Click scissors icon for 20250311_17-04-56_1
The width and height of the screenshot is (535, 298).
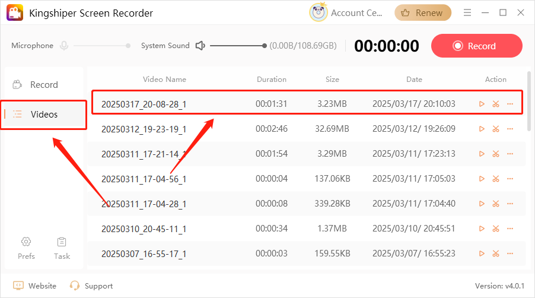pos(496,179)
